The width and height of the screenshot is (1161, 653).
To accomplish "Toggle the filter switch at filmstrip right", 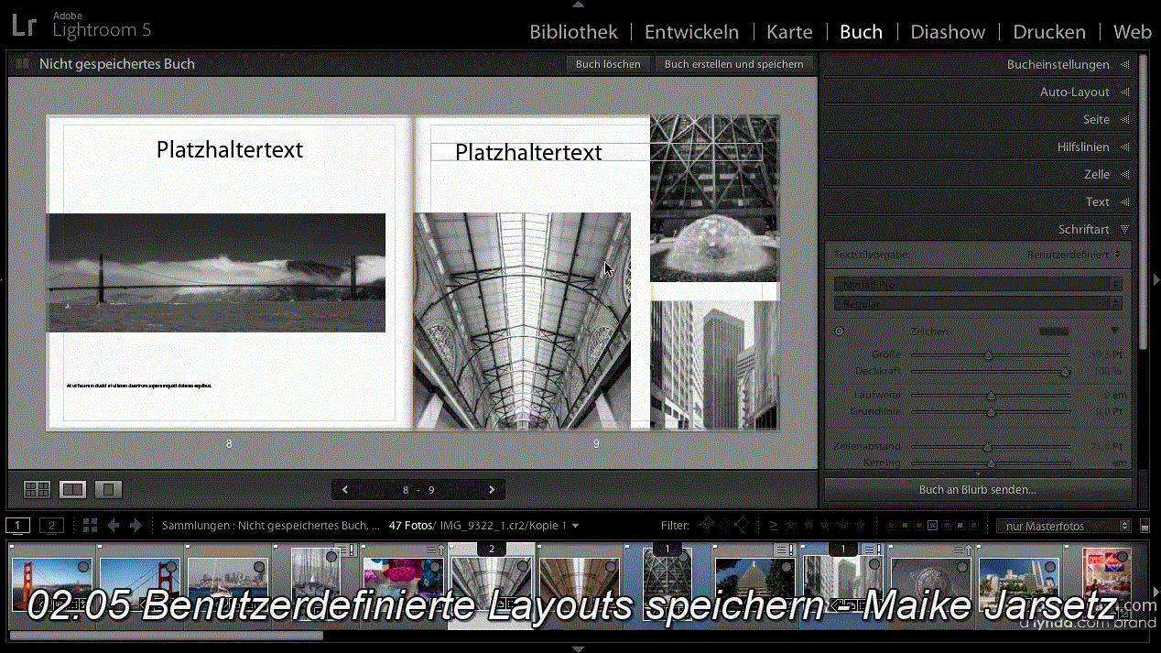I will [x=1145, y=527].
